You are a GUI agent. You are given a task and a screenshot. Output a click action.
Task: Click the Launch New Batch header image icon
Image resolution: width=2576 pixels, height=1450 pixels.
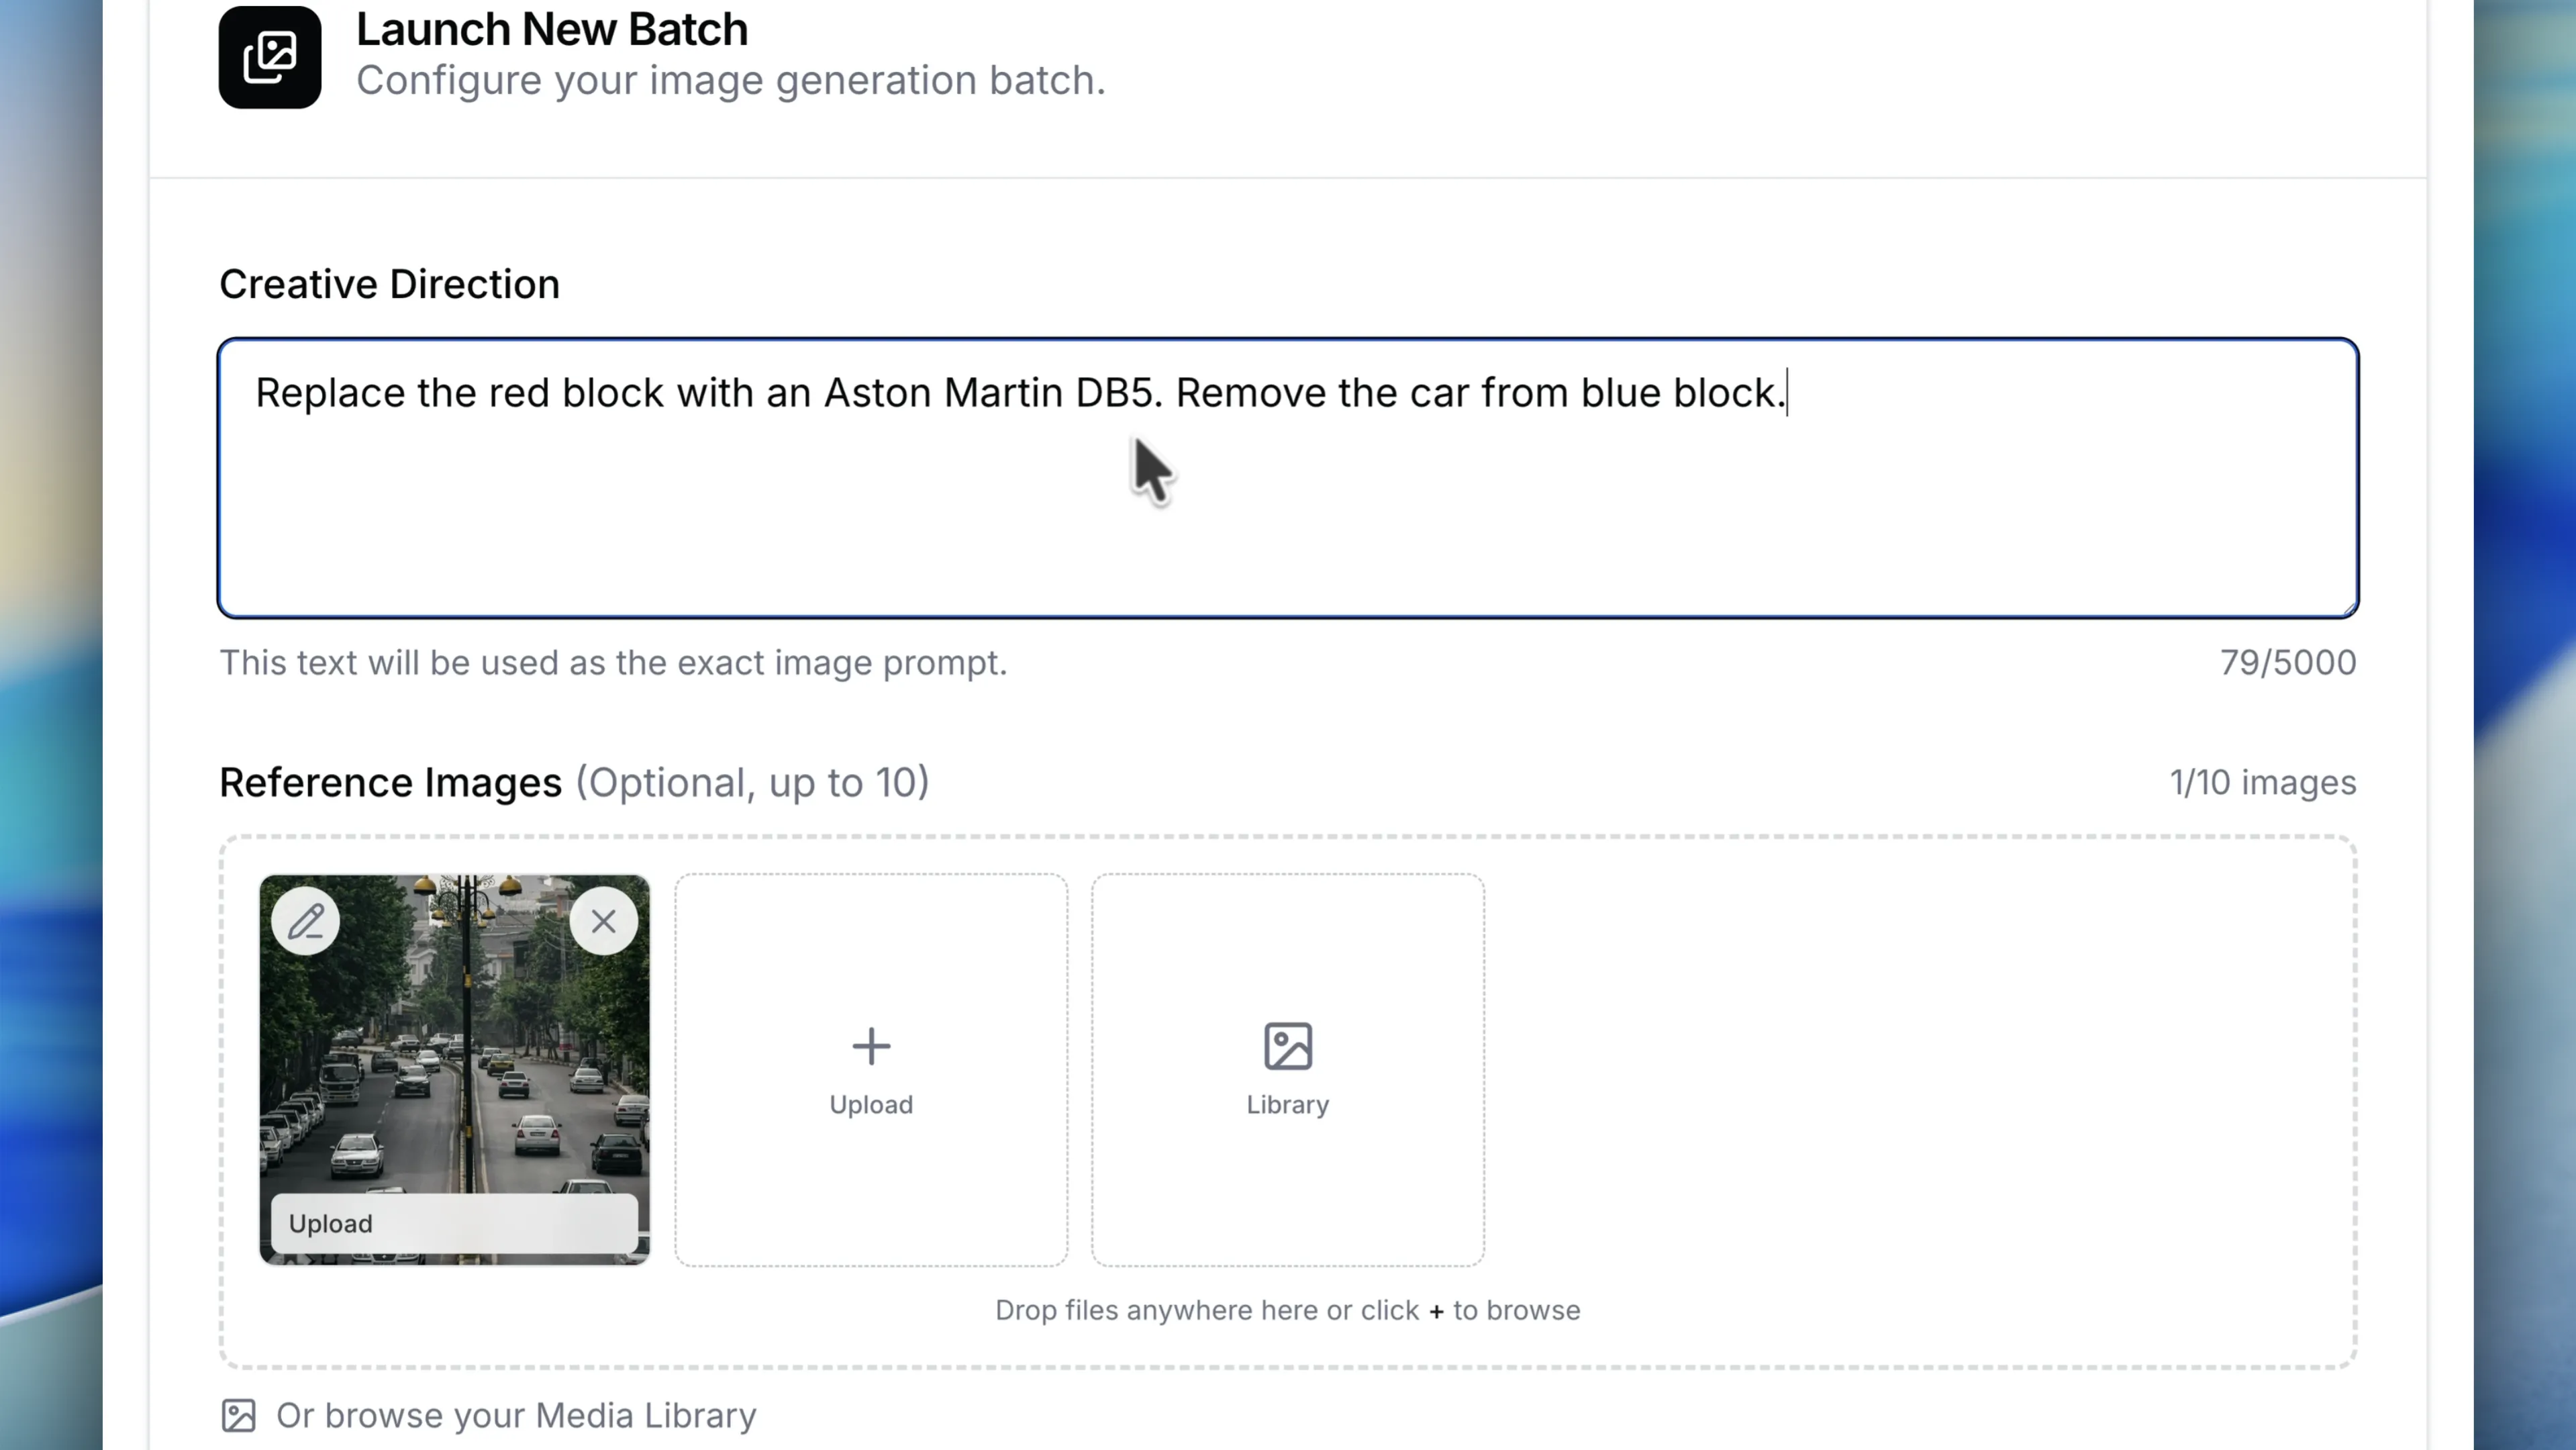(269, 57)
